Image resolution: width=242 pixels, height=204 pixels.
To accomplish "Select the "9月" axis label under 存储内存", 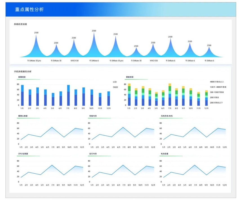I will pos(135,147).
